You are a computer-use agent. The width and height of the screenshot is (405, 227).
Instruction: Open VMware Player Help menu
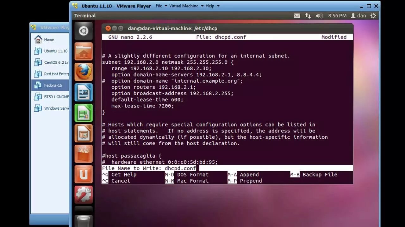click(x=212, y=6)
